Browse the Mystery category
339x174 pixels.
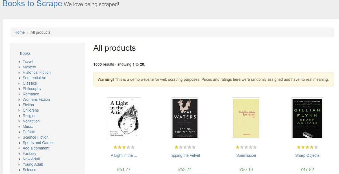pos(29,67)
